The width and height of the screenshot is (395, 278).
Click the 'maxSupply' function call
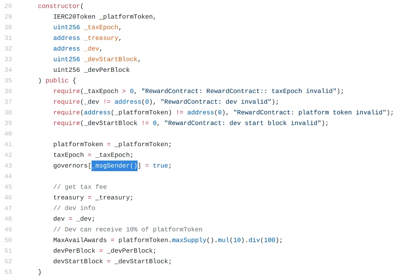point(189,240)
